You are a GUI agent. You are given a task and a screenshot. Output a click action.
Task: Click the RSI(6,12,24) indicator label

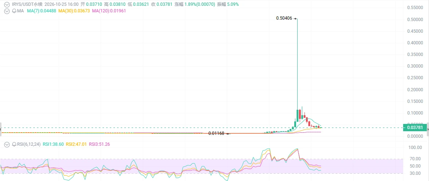tap(28, 144)
